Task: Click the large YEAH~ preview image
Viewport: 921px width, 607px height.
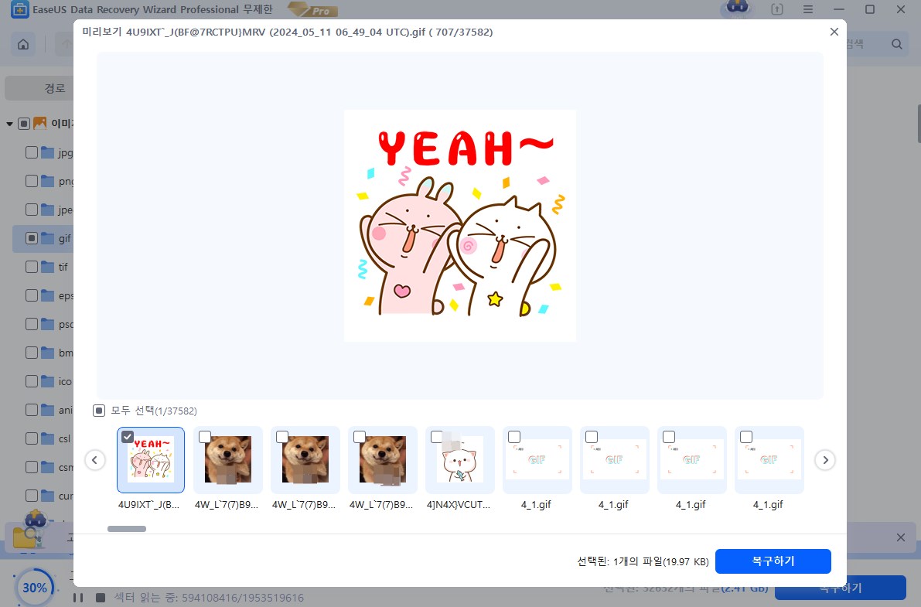Action: pos(460,226)
